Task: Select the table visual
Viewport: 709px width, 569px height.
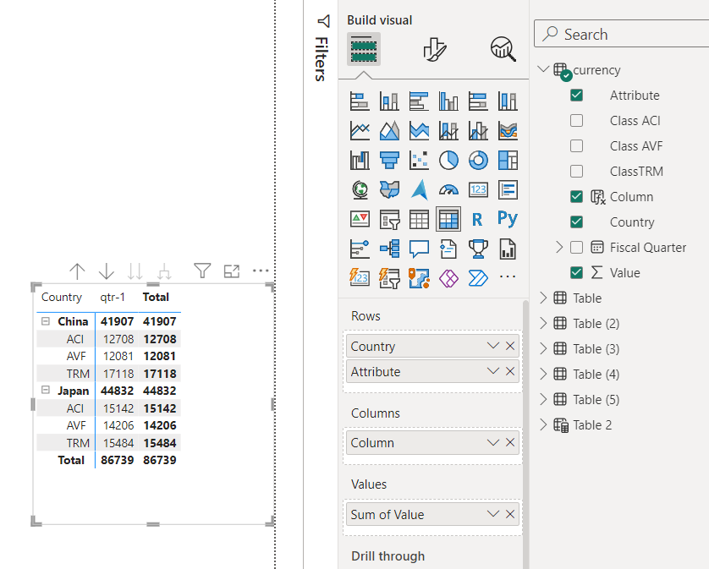Action: 419,219
